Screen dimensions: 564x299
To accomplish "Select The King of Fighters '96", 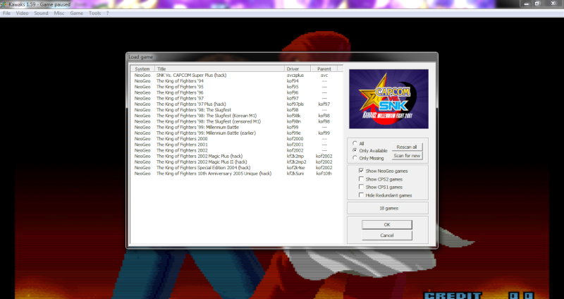I will click(236, 92).
